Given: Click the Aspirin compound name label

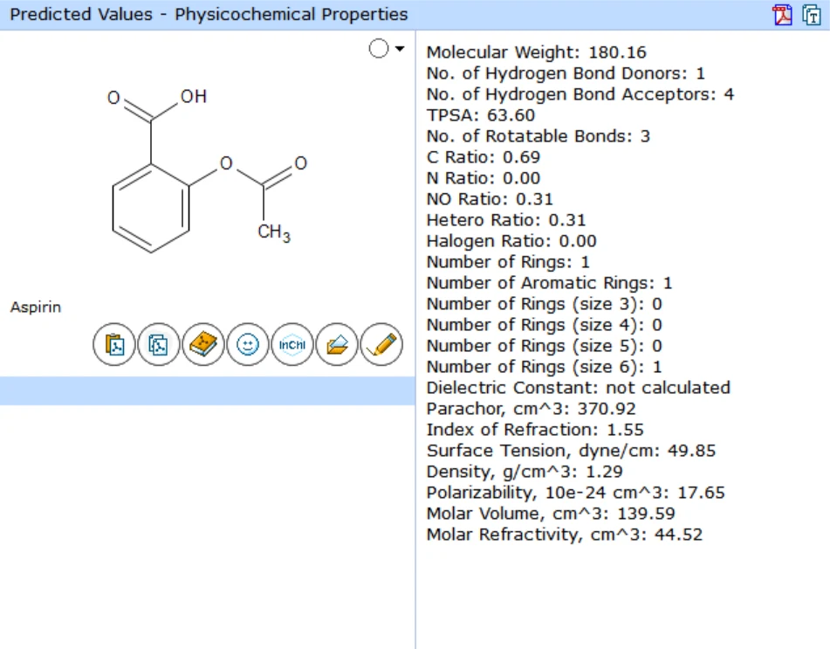Looking at the screenshot, I should [36, 307].
